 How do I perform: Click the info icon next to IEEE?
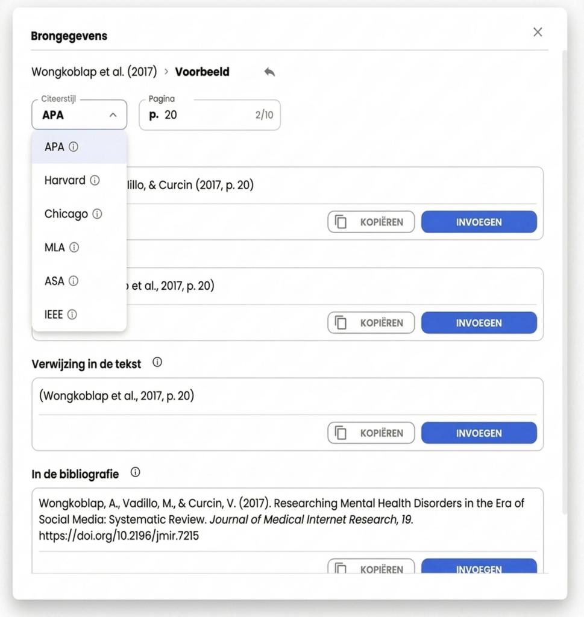[72, 314]
